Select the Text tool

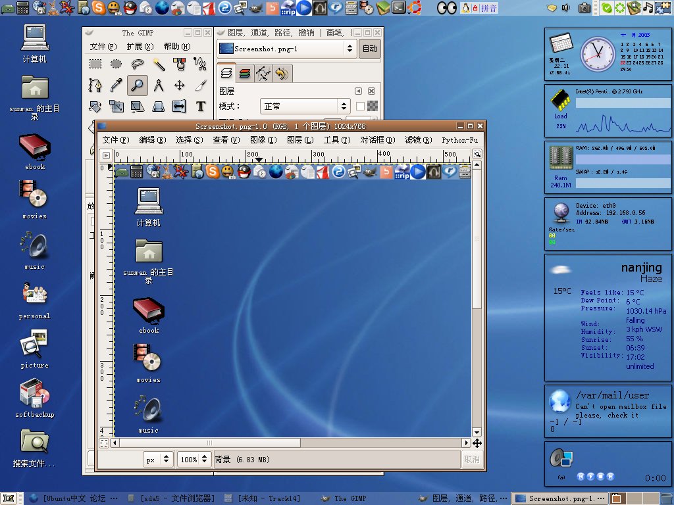[x=200, y=106]
